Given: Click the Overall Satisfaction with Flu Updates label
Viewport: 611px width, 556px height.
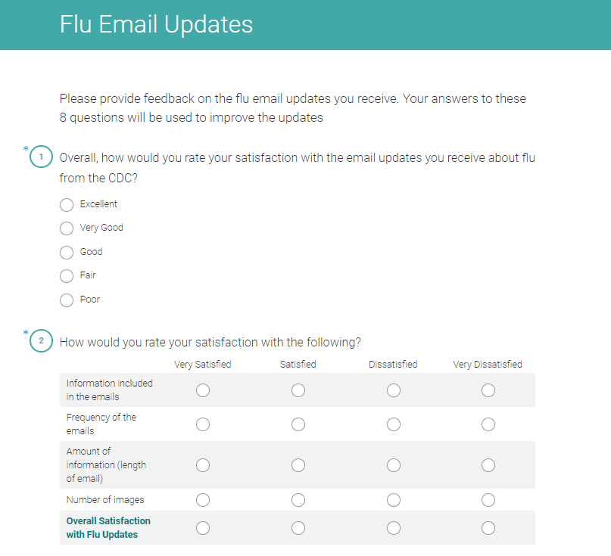Looking at the screenshot, I should coord(108,528).
